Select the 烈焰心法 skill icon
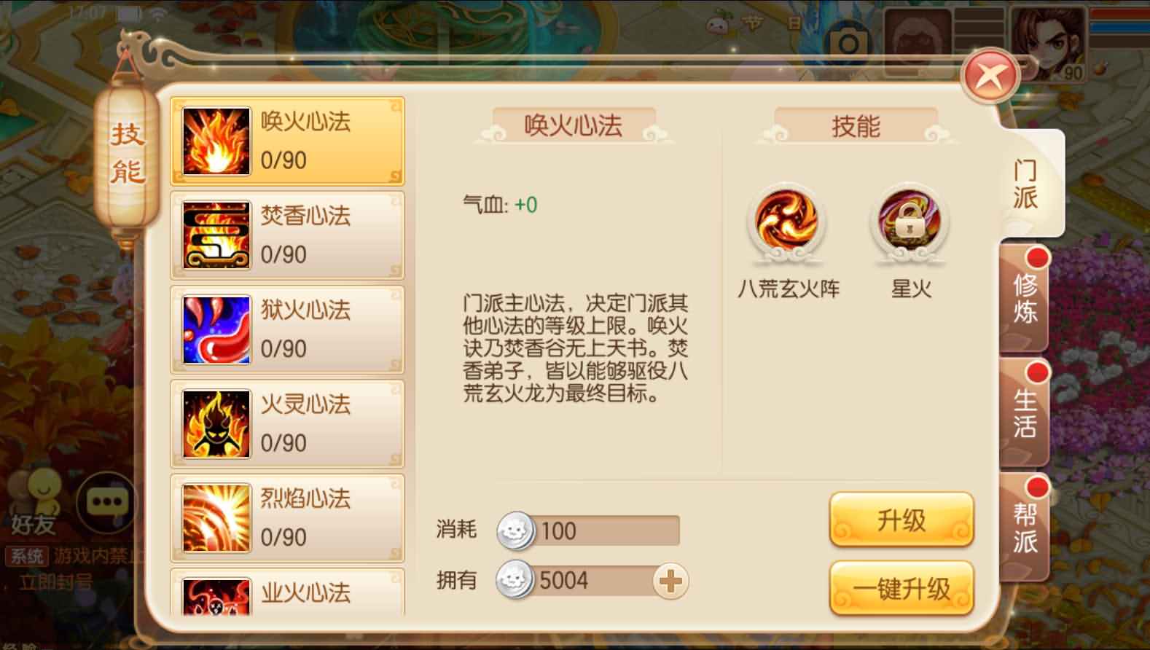This screenshot has width=1150, height=650. tap(216, 517)
